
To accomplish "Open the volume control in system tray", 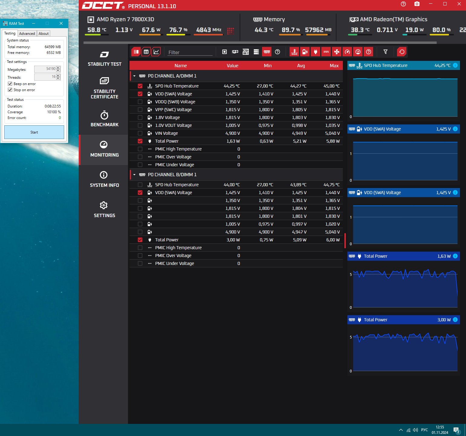I will (415, 430).
